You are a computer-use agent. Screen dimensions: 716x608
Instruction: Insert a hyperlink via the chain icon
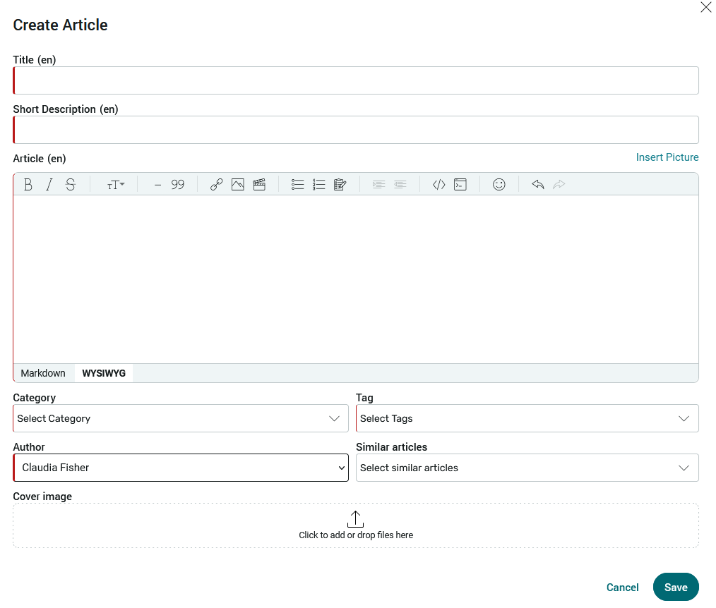tap(217, 184)
